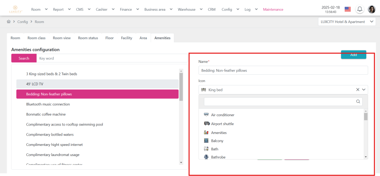Click the pink Search button

[24, 58]
